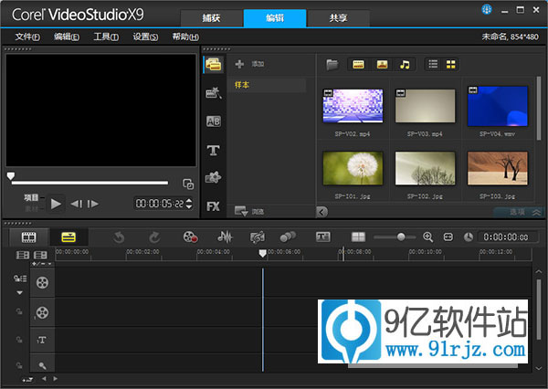This screenshot has height=389, width=548.
Task: Open the 设置 settings menu
Action: [x=145, y=37]
